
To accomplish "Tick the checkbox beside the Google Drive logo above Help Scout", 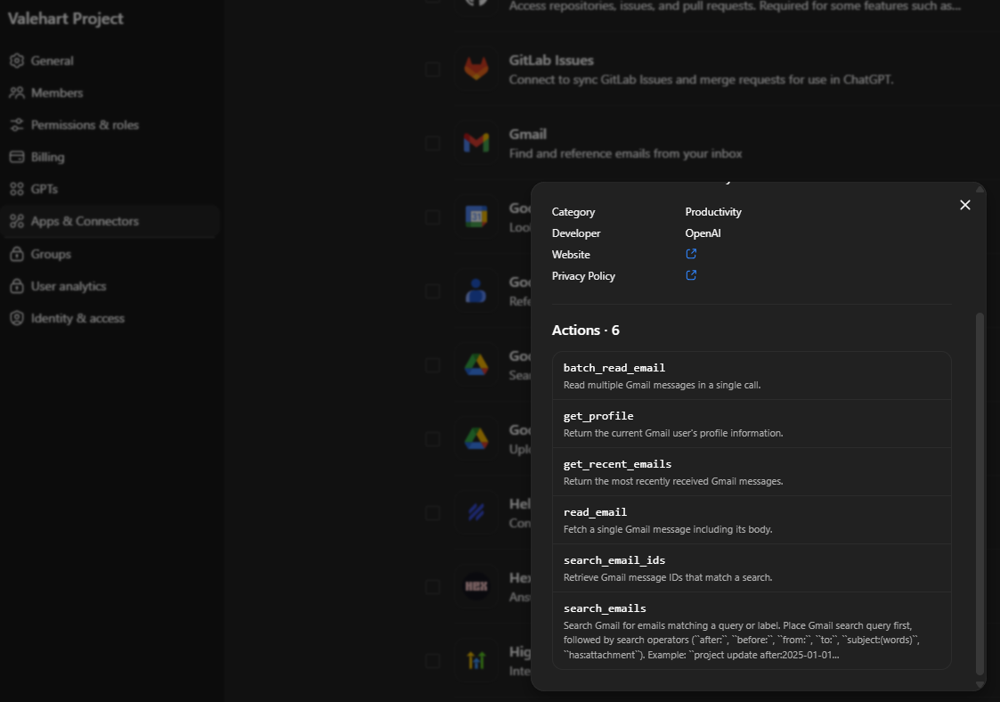I will (433, 439).
